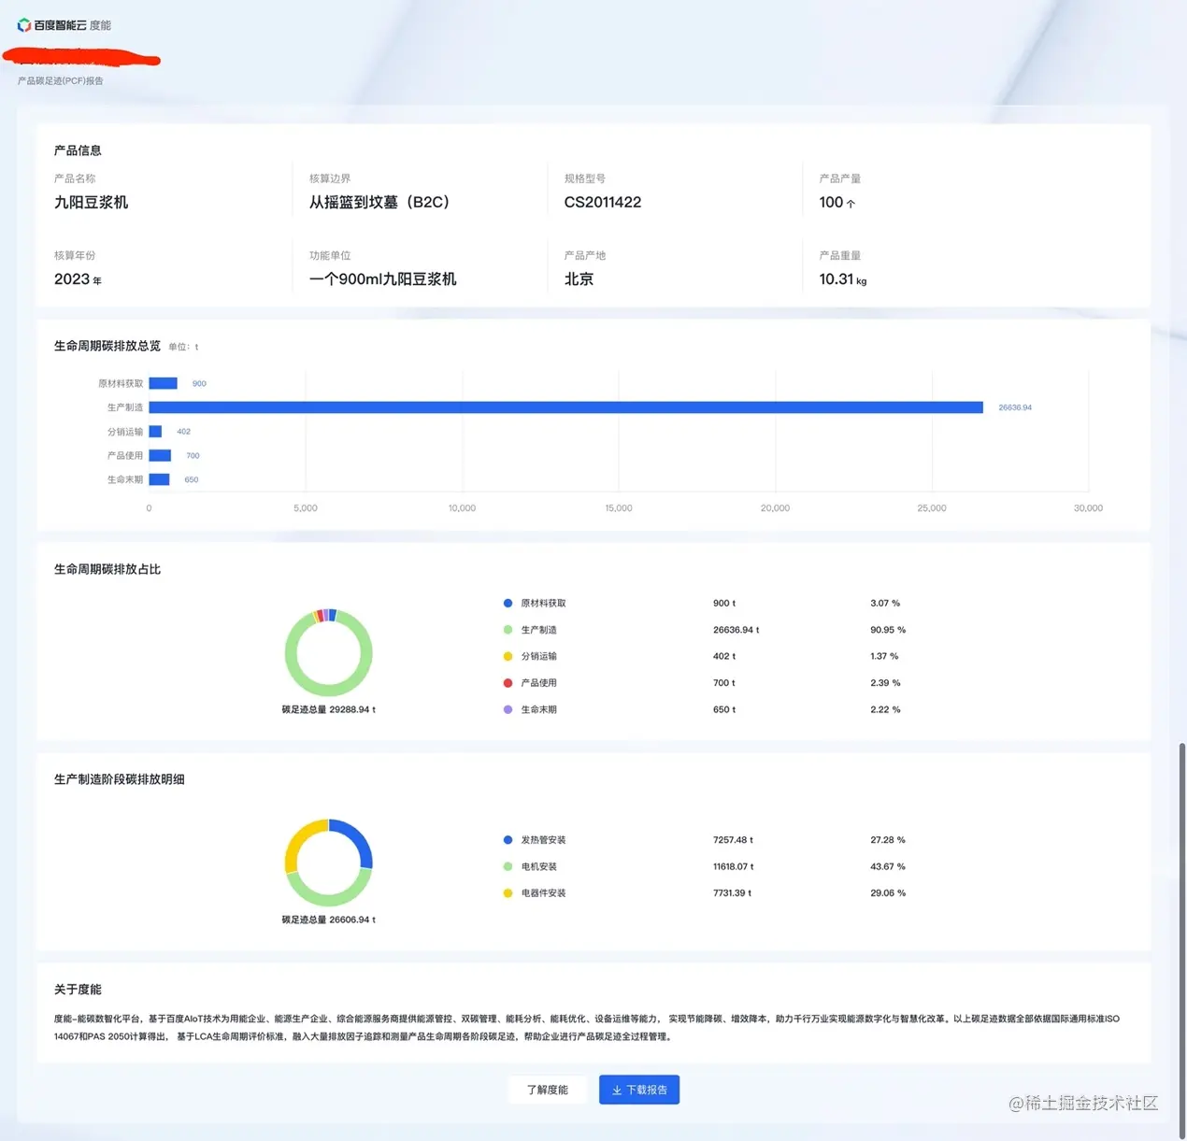Image resolution: width=1187 pixels, height=1141 pixels.
Task: Click the 11618.07 t value
Action: tap(734, 866)
